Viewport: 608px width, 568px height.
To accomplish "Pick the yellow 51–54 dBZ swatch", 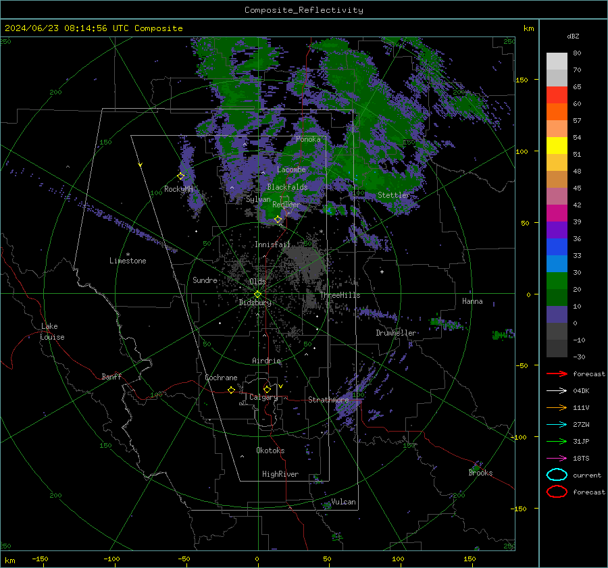I will pos(557,146).
